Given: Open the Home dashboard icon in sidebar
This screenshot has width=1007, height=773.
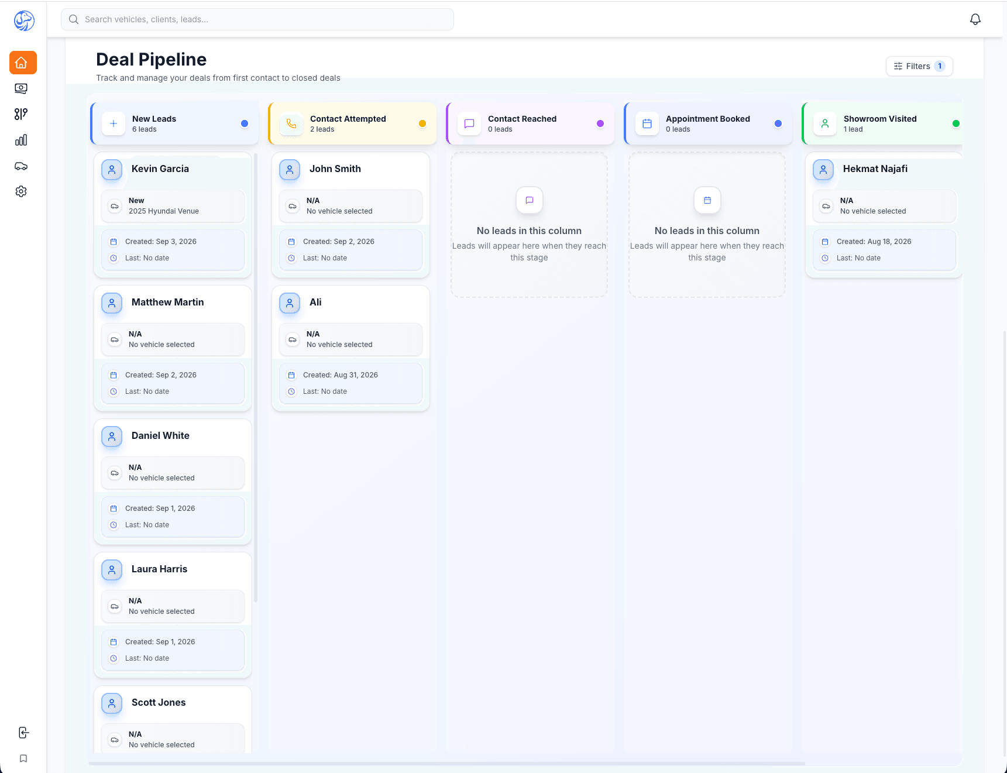Looking at the screenshot, I should pos(23,63).
